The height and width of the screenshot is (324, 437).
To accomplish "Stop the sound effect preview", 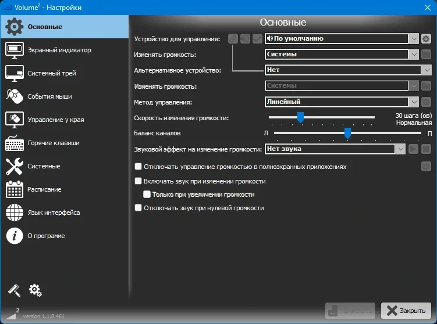I will pos(426,149).
